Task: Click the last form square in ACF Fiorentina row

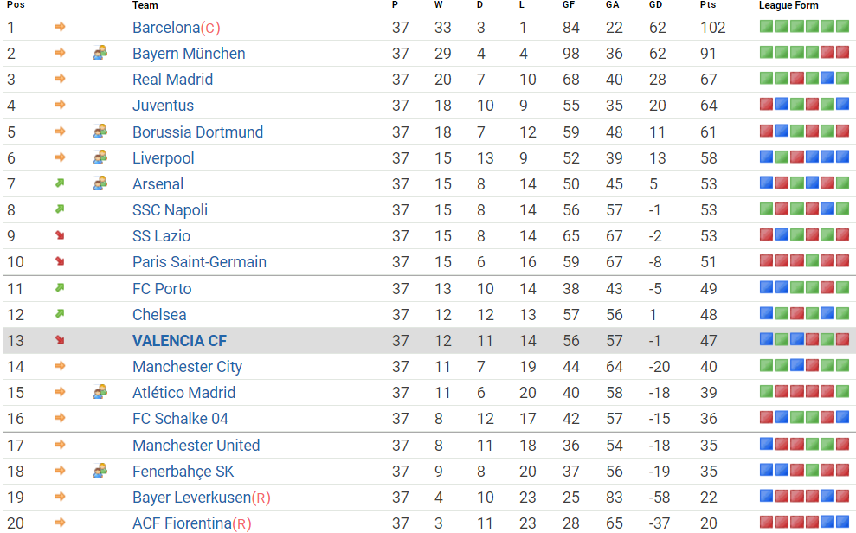Action: click(842, 523)
